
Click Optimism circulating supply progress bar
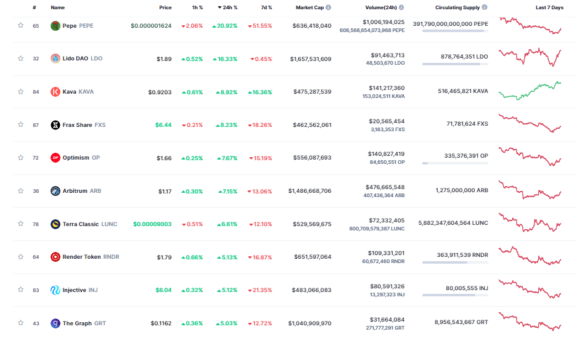[455, 163]
